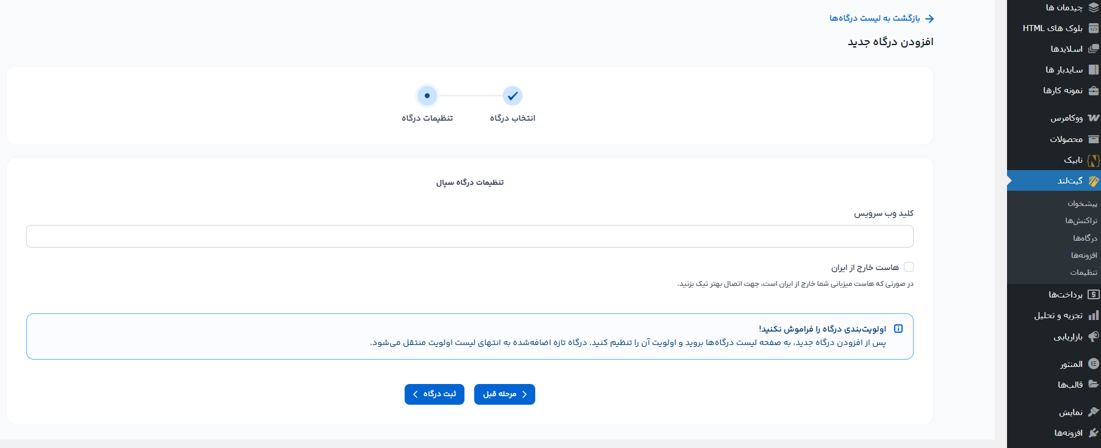The image size is (1101, 448).
Task: Click the انتخاب درگاه step label
Action: pyautogui.click(x=513, y=118)
